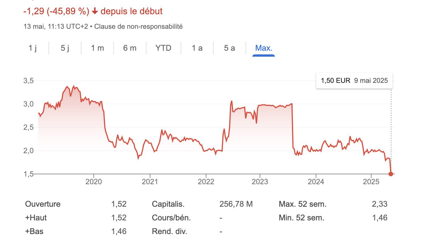
Task: Open the 1 m chart range
Action: 97,48
